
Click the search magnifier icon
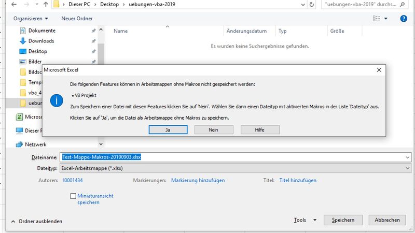pos(403,4)
